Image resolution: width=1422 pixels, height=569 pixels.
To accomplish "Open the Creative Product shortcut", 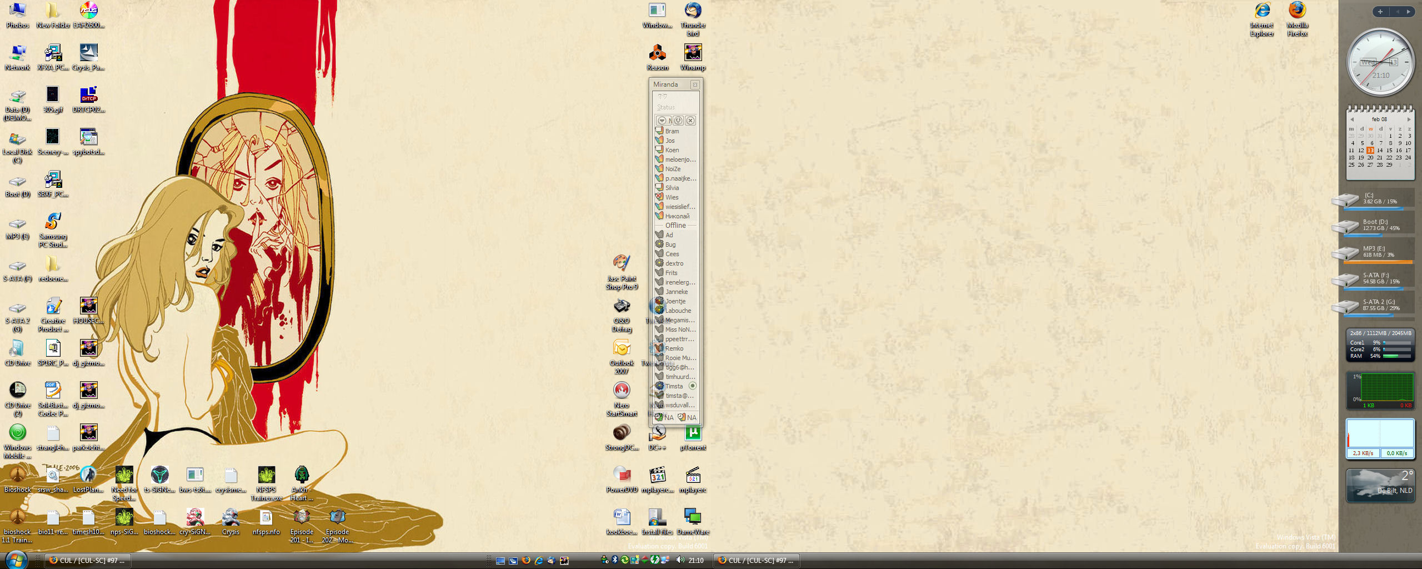I will [x=53, y=315].
